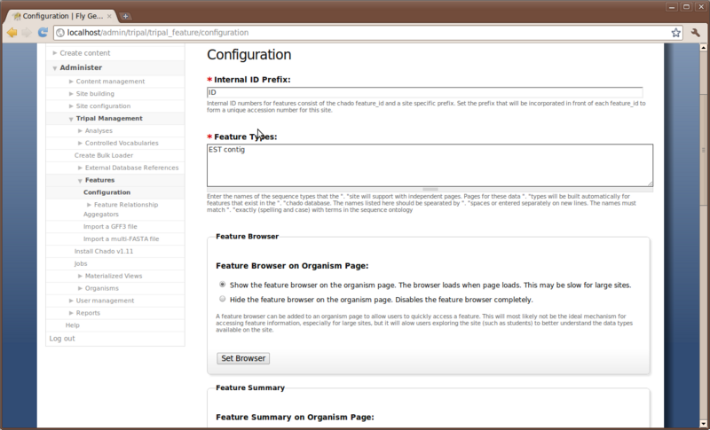
Task: Open the Analyses link
Action: click(99, 130)
